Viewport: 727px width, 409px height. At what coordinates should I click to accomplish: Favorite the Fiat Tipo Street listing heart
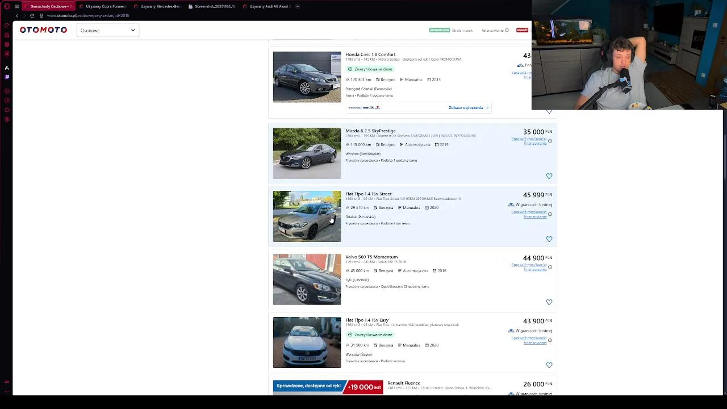549,239
